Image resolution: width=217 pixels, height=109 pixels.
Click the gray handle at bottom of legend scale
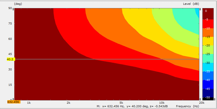tap(200, 99)
